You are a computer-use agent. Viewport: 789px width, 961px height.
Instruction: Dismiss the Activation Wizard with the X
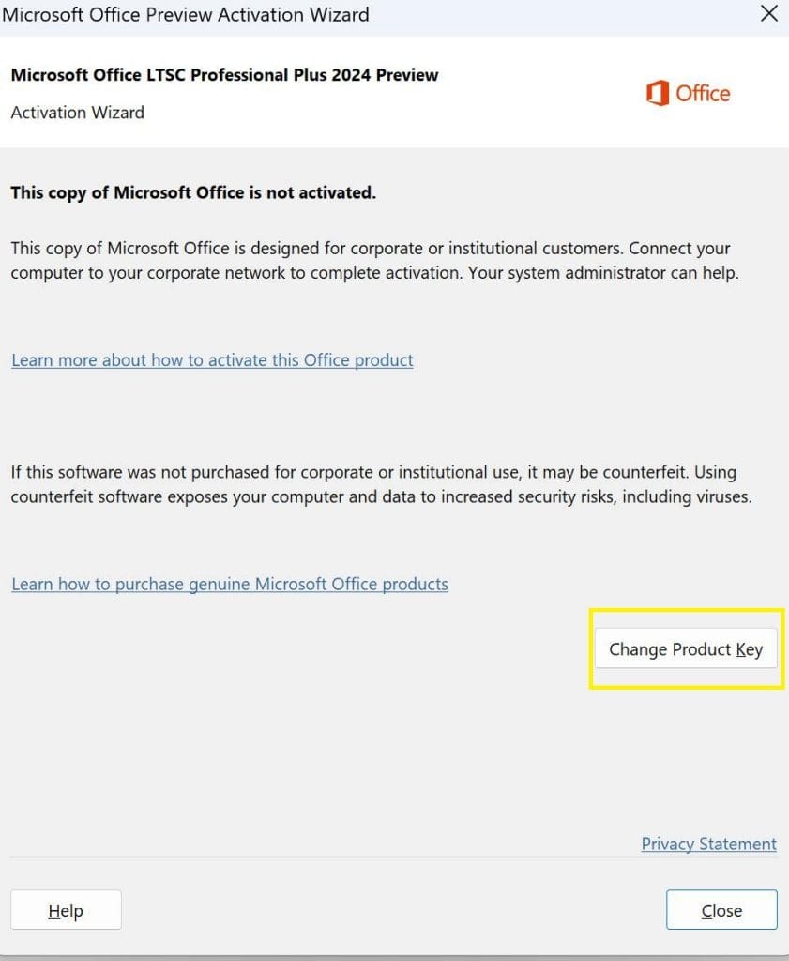tap(768, 13)
